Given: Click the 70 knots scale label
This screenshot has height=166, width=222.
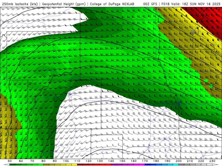Looking at the screenshot, I should pos(32,161).
